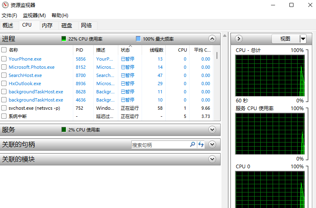Tick the checkbox for SearchHost.exe
This screenshot has height=208, width=316.
[x=4, y=75]
